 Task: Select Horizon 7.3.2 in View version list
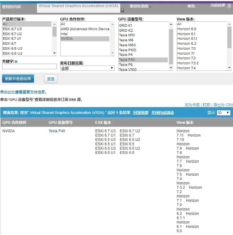pos(202,63)
